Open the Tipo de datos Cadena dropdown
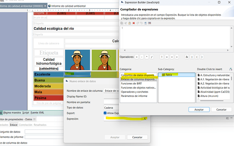Image resolution: width=234 pixels, height=146 pixels. (112, 107)
